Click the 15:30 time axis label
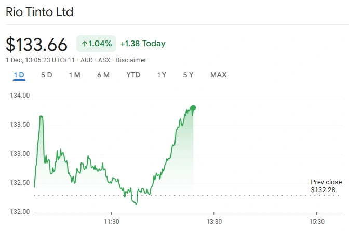The width and height of the screenshot is (349, 231). (x=317, y=221)
